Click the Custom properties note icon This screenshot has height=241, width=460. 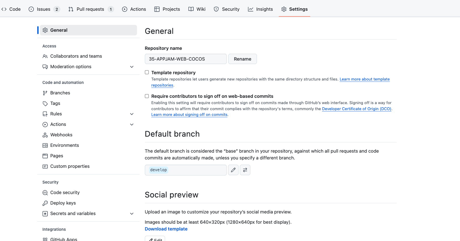point(45,166)
